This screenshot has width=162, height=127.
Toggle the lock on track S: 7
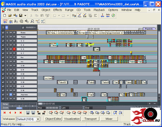(x=3, y=53)
